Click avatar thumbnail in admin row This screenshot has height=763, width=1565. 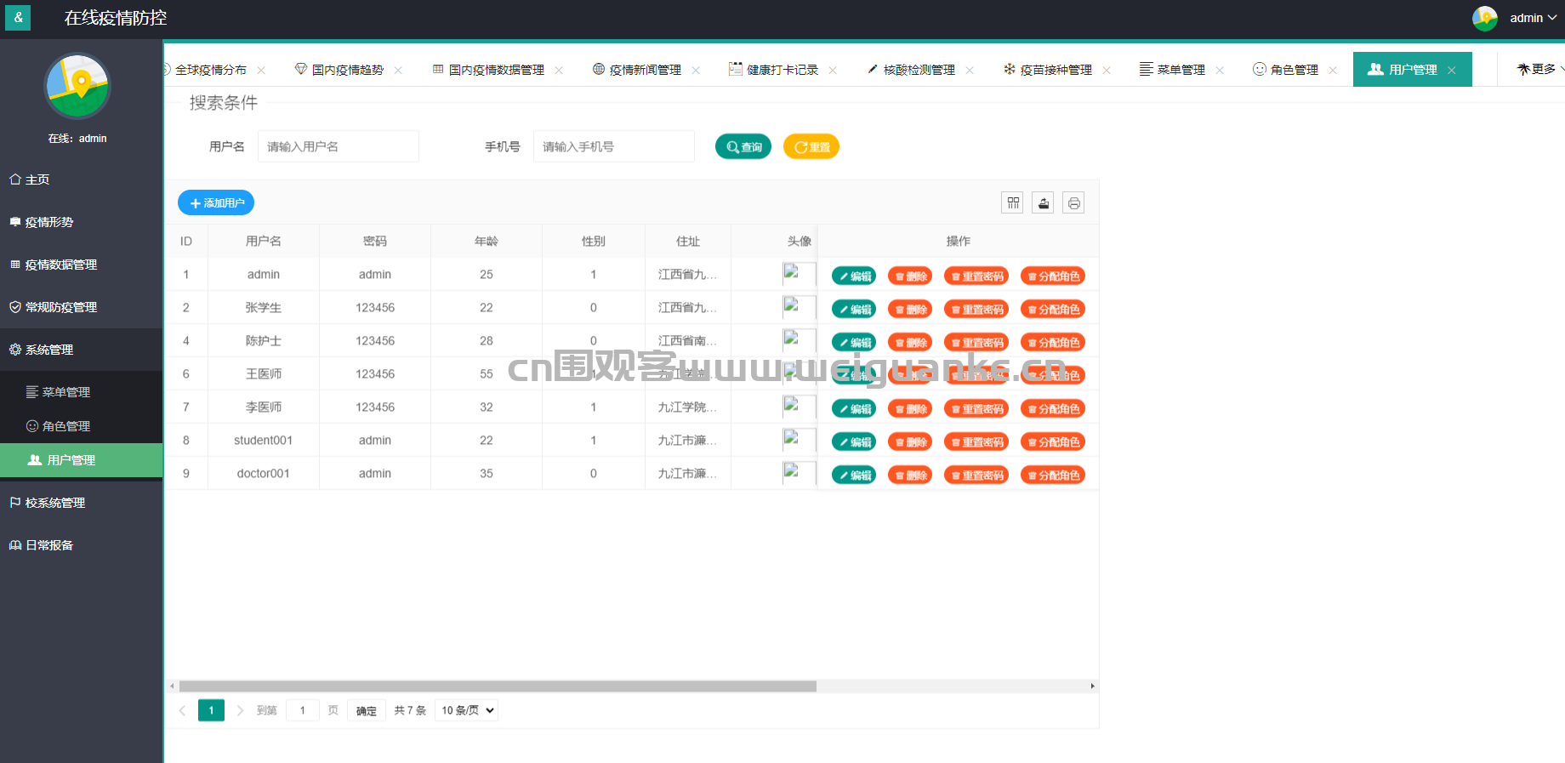click(x=799, y=274)
